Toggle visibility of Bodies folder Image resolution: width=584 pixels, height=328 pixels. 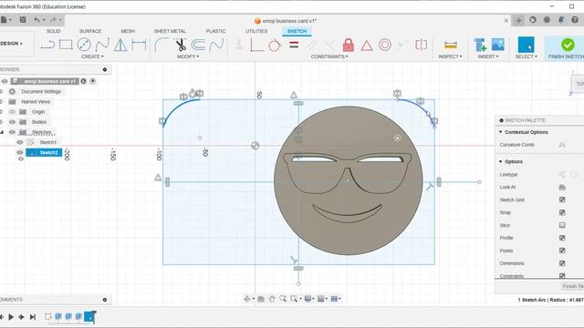tap(12, 122)
